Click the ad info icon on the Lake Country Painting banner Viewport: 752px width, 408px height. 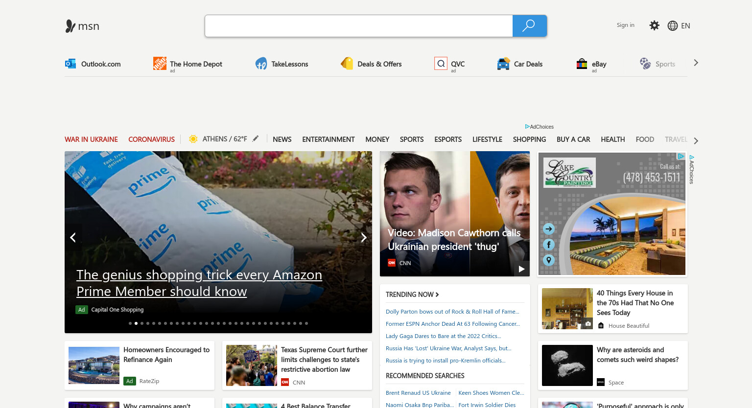tap(681, 156)
